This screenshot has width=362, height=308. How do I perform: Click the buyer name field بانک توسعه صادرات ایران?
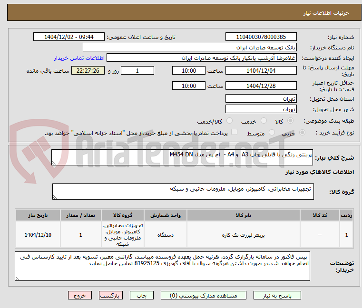189,48
